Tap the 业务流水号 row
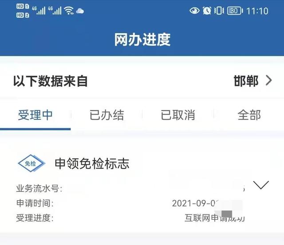 tap(130, 189)
